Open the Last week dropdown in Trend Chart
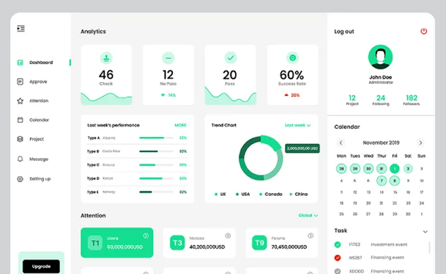 tap(297, 126)
